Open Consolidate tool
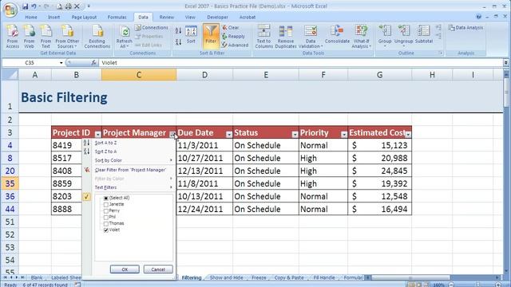 (337, 34)
